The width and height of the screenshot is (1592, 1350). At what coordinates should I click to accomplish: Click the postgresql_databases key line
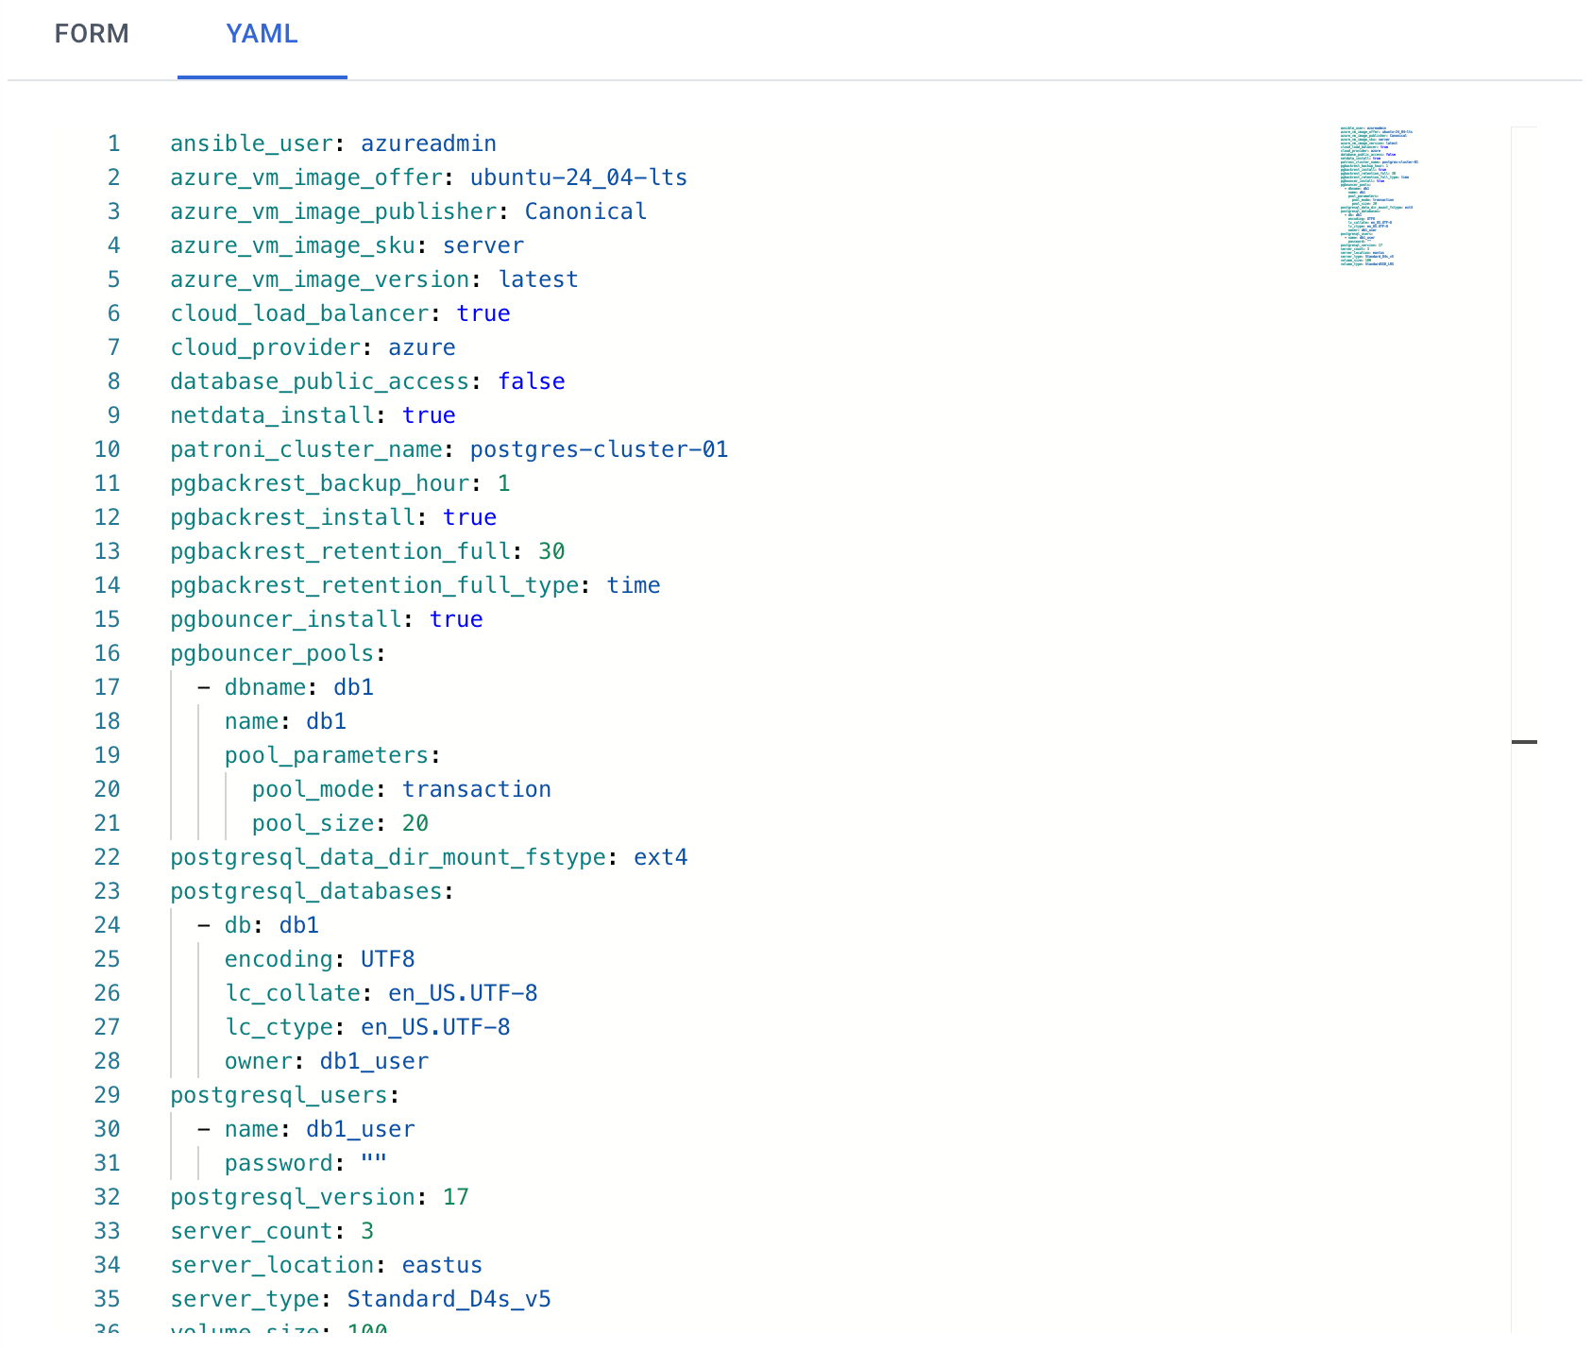click(306, 891)
